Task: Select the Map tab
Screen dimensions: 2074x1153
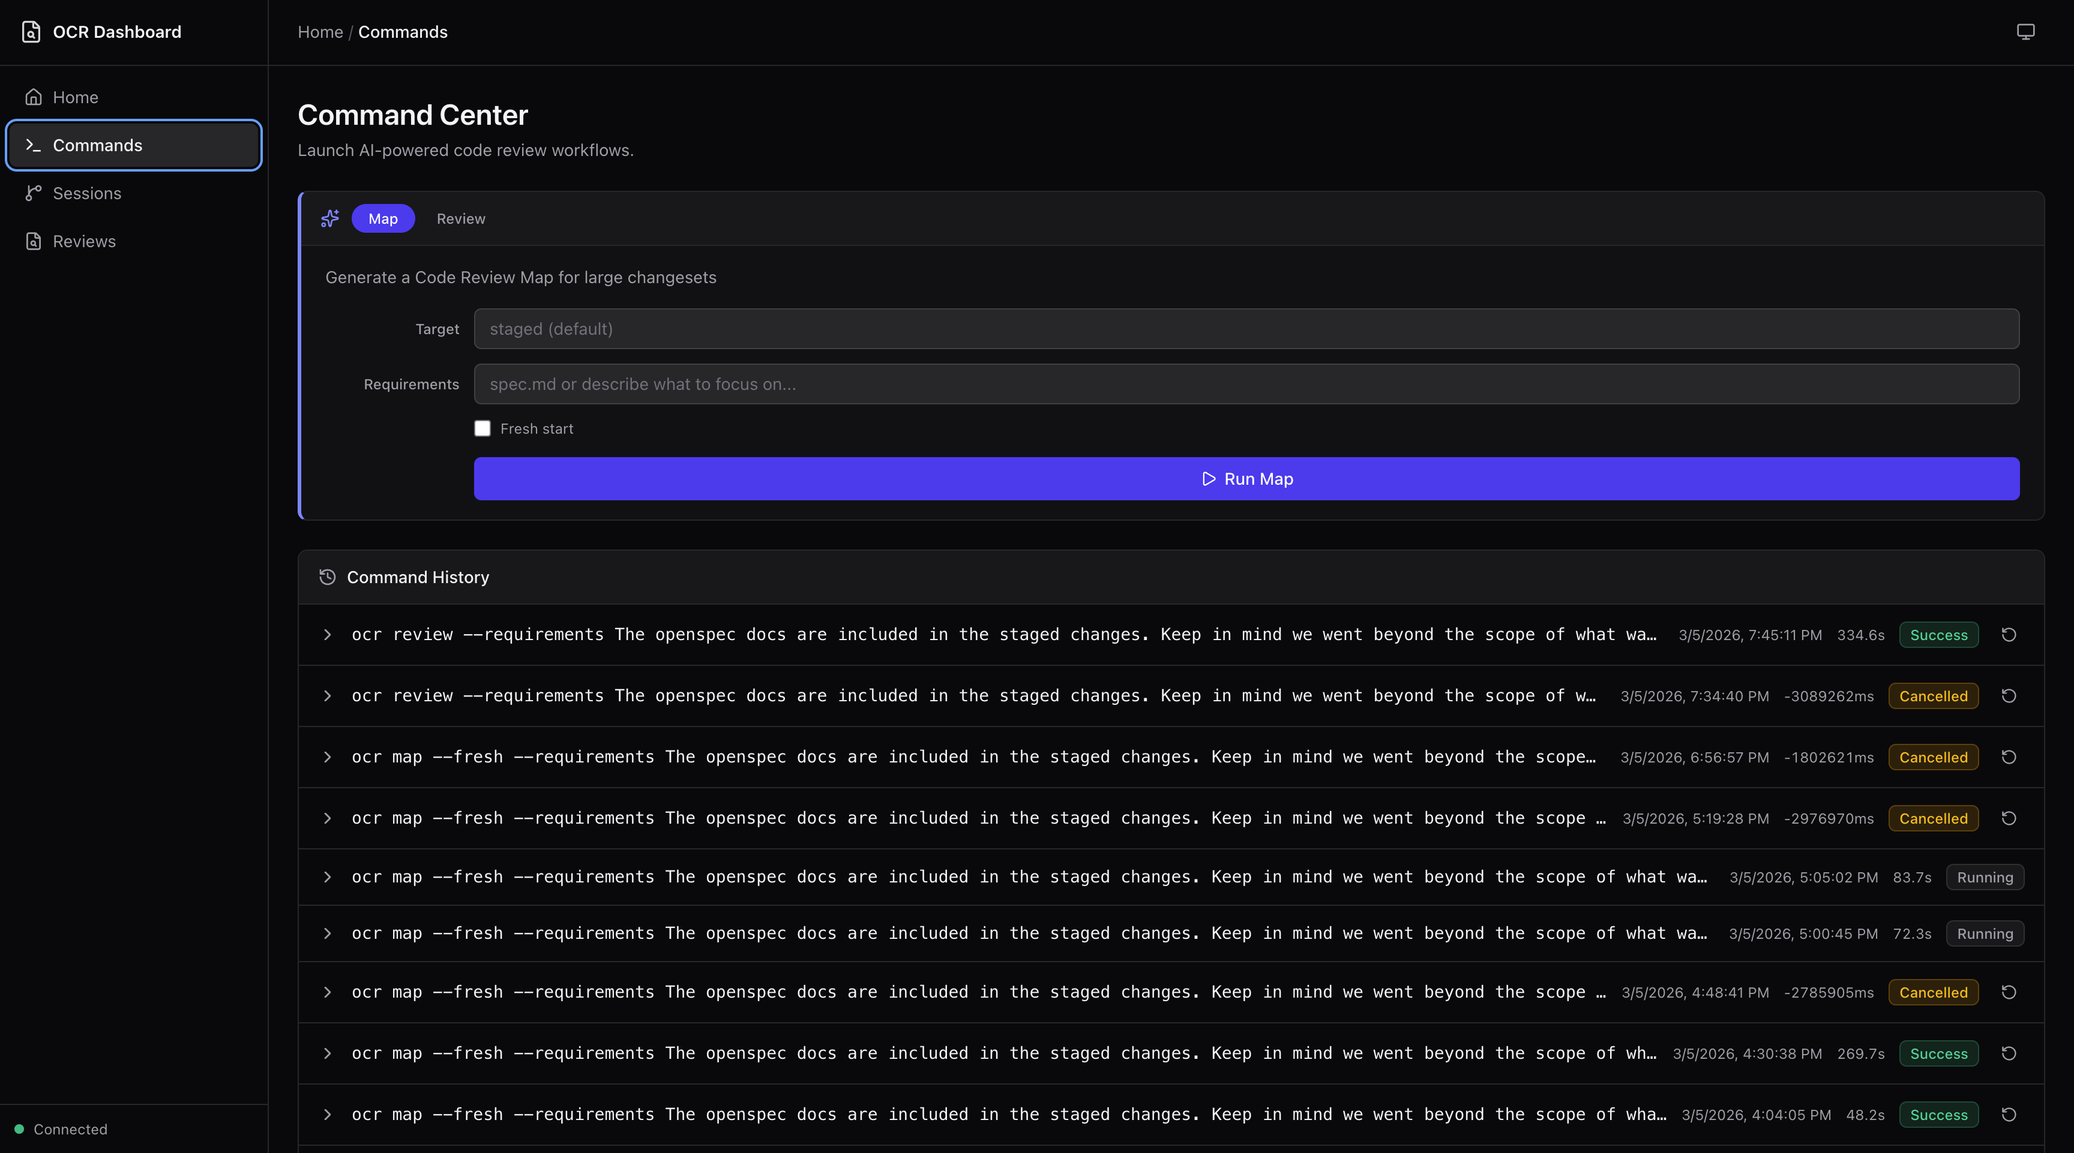Action: pos(382,218)
